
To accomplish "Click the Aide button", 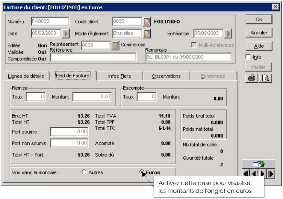I will coord(259,46).
